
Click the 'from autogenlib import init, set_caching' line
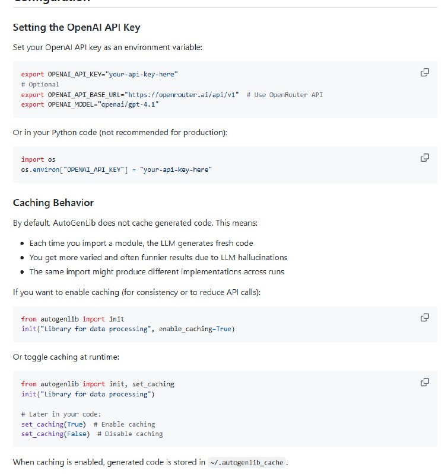tap(97, 384)
